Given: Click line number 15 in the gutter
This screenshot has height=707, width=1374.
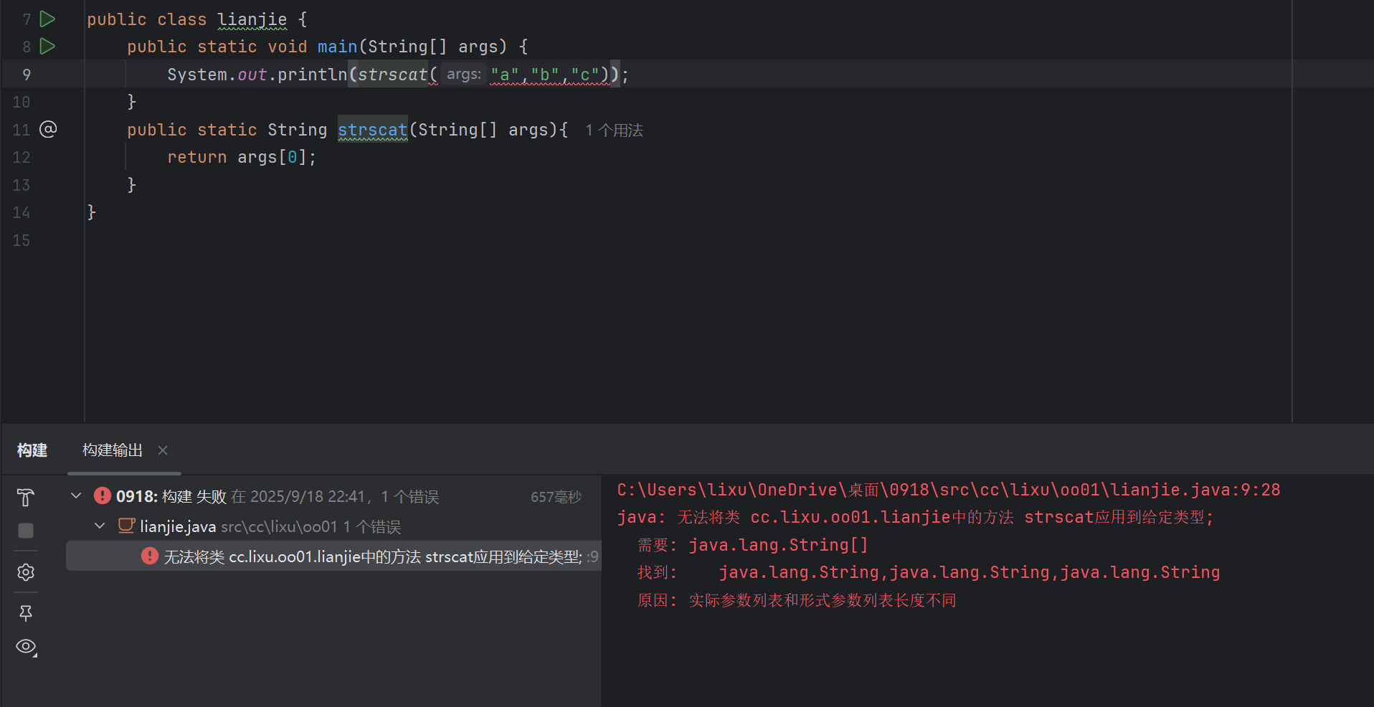Looking at the screenshot, I should coord(22,241).
